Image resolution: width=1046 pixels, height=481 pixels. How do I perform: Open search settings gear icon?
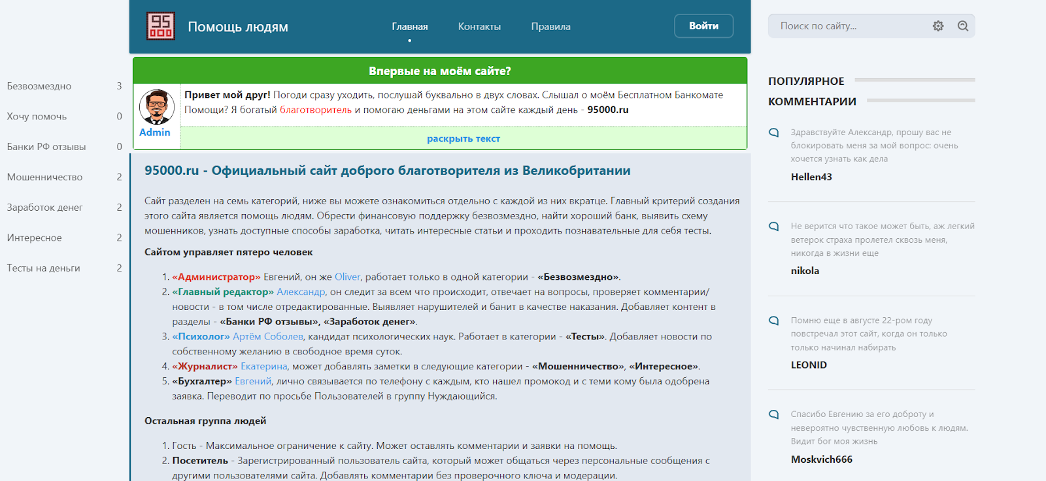coord(938,26)
